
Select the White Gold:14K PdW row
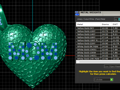pos(98,59)
